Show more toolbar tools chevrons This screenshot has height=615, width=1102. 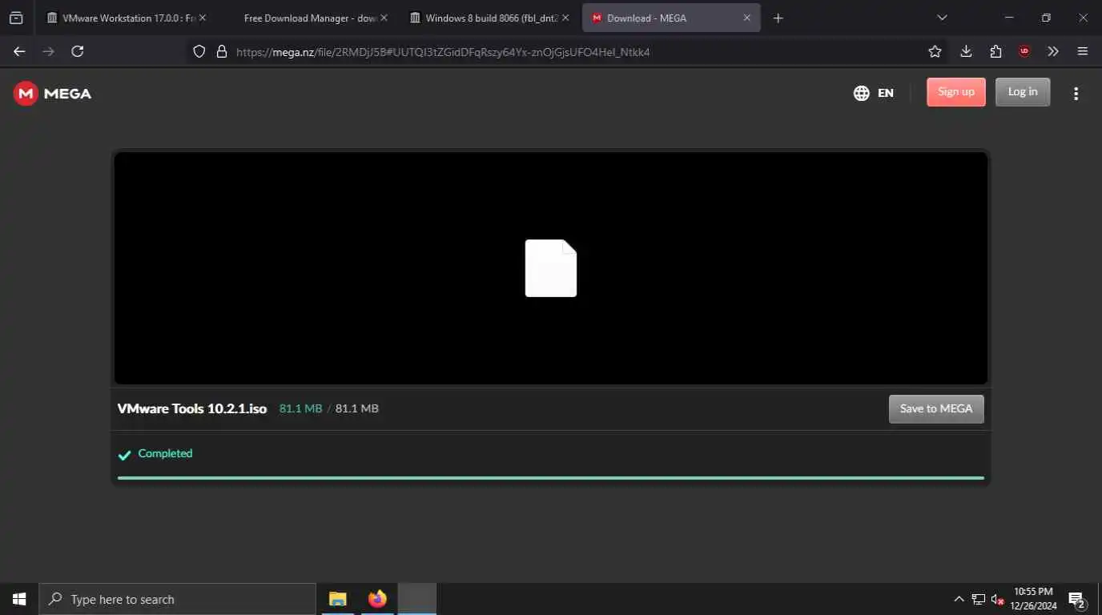coord(1053,51)
